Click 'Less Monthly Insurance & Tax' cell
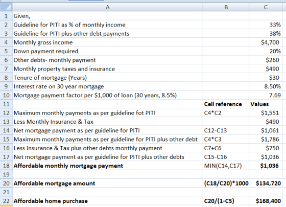Image resolution: width=286 pixels, height=207 pixels. click(x=108, y=122)
